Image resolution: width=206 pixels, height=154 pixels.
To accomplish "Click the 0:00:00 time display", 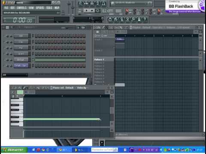I will 22,20.
